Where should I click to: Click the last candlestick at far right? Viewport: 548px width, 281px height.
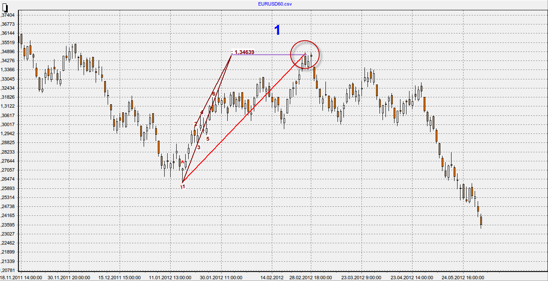pyautogui.click(x=481, y=221)
